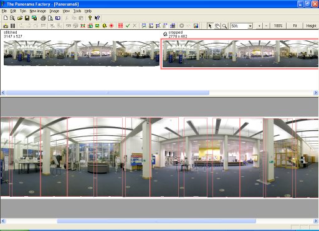Click thumbnail strip right scroll arrow

pyautogui.click(x=316, y=93)
